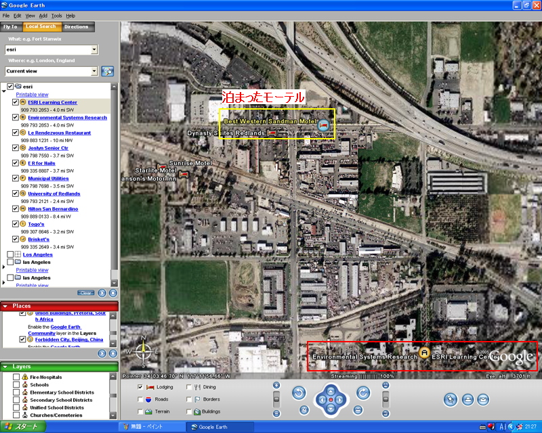Enable the Terrain checkbox
Screen dimensions: 542x433
click(140, 411)
